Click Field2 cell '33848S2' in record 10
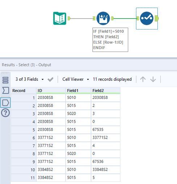Viewport: 177px width, 184px height. pos(106,170)
